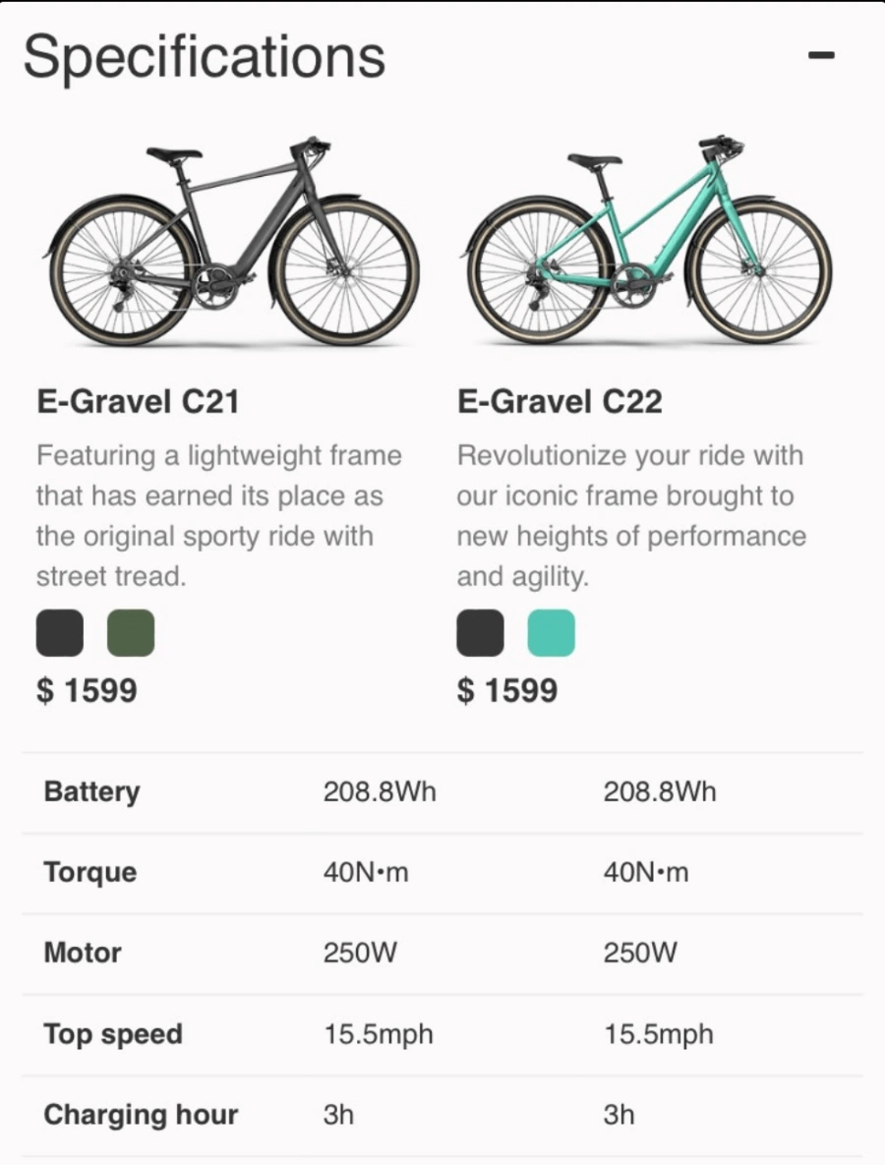Select the Motor specification row label
Viewport: 885px width, 1165px height.
click(x=83, y=953)
